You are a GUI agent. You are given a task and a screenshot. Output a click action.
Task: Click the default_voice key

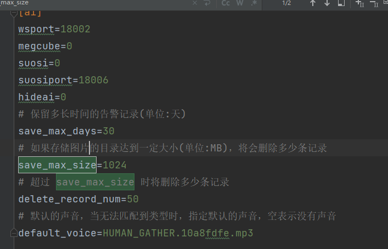57,233
